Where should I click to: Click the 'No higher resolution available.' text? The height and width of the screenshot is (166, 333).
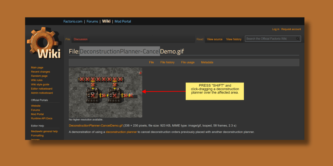(86, 120)
